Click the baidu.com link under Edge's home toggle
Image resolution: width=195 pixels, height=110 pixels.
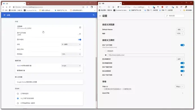tap(109, 47)
